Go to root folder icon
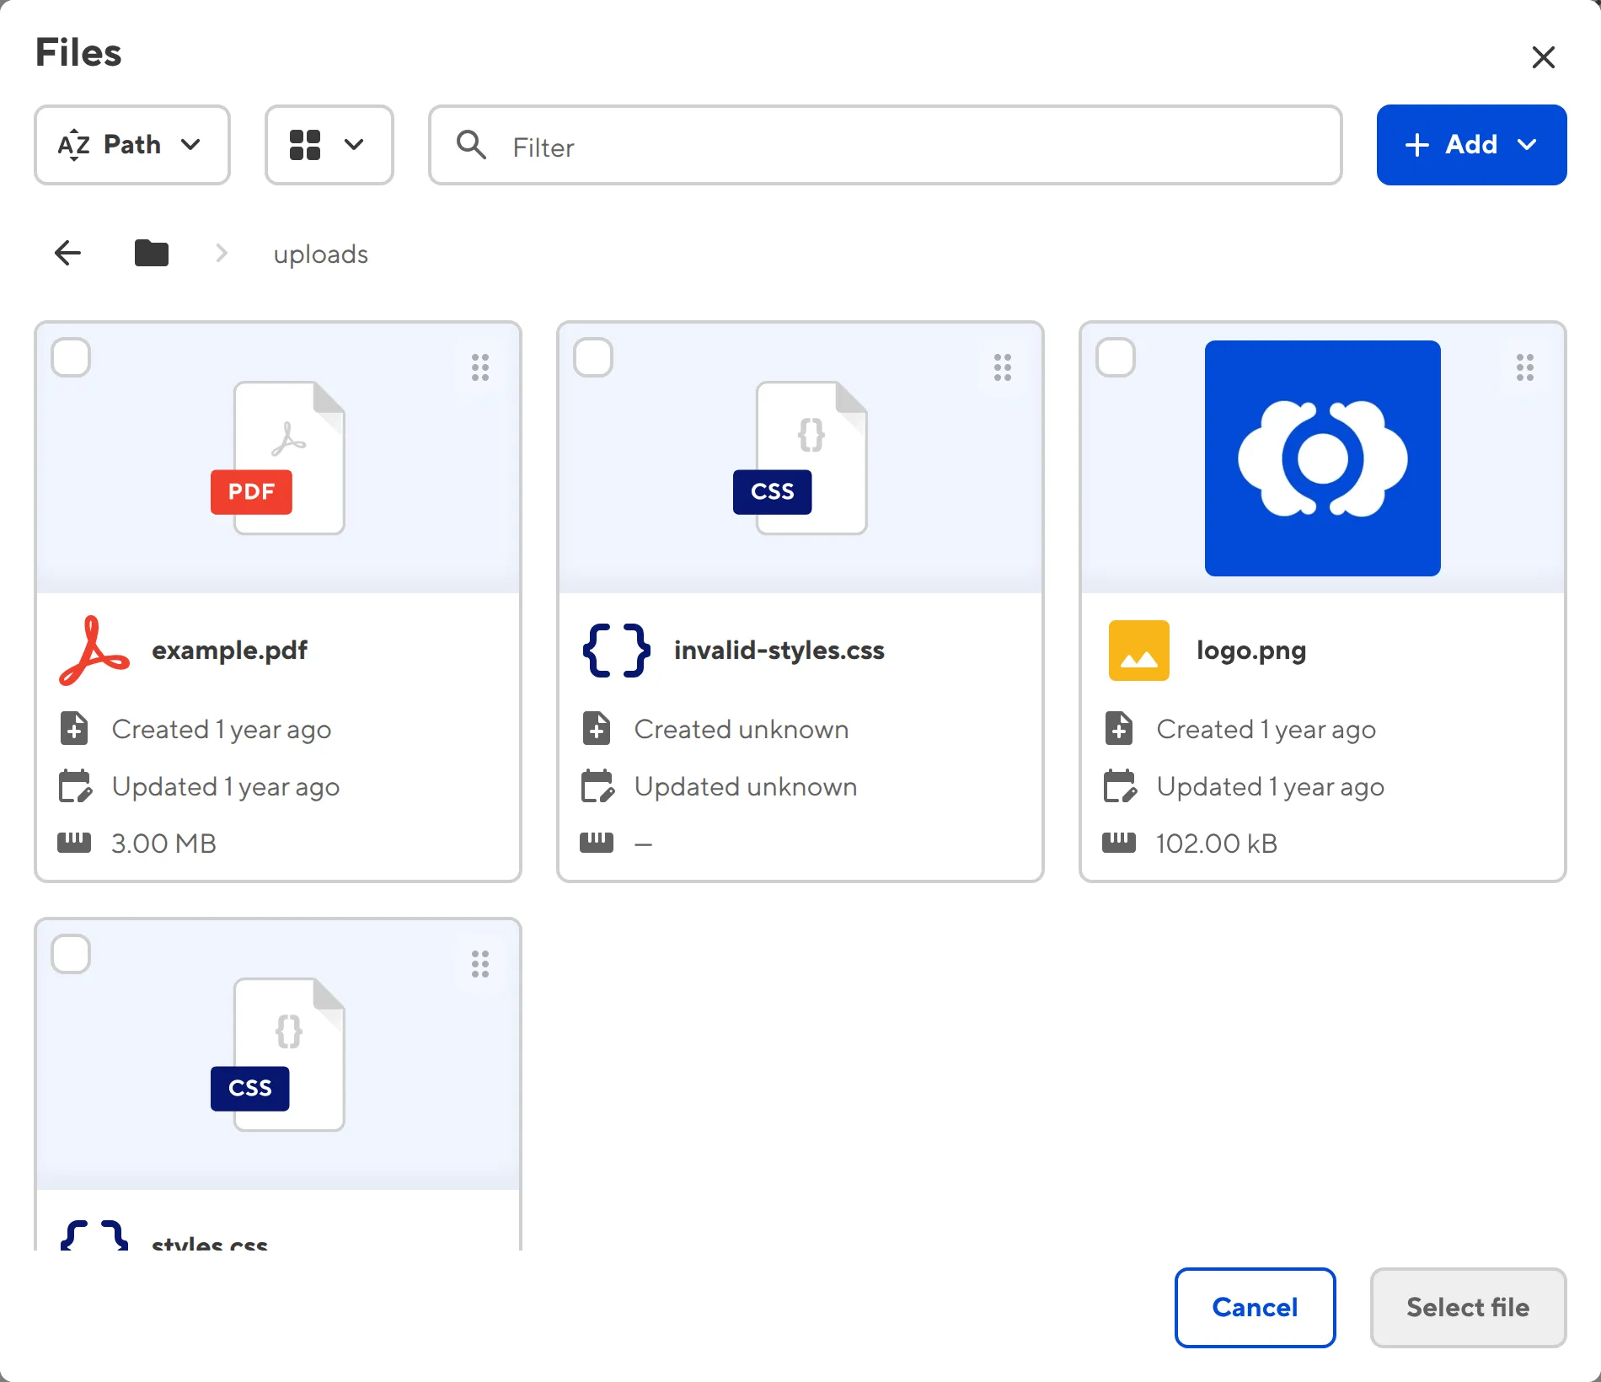 (x=152, y=253)
